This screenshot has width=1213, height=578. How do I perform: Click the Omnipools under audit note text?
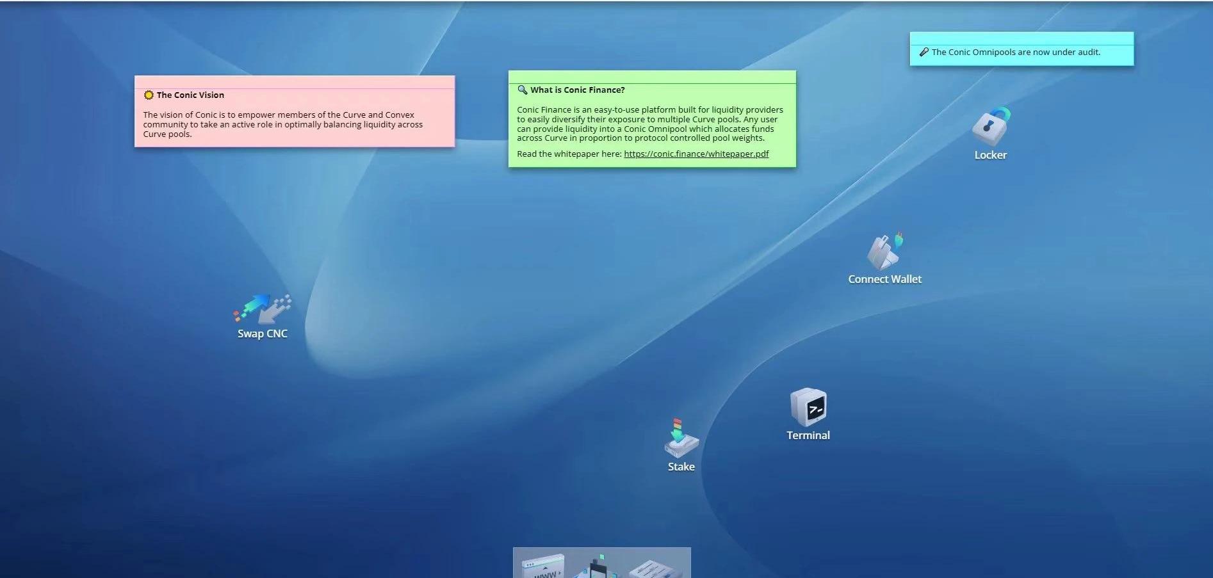(x=1016, y=52)
